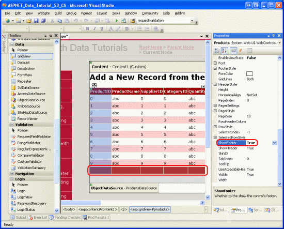
Task: Switch to the Error List tab
Action: click(x=38, y=218)
